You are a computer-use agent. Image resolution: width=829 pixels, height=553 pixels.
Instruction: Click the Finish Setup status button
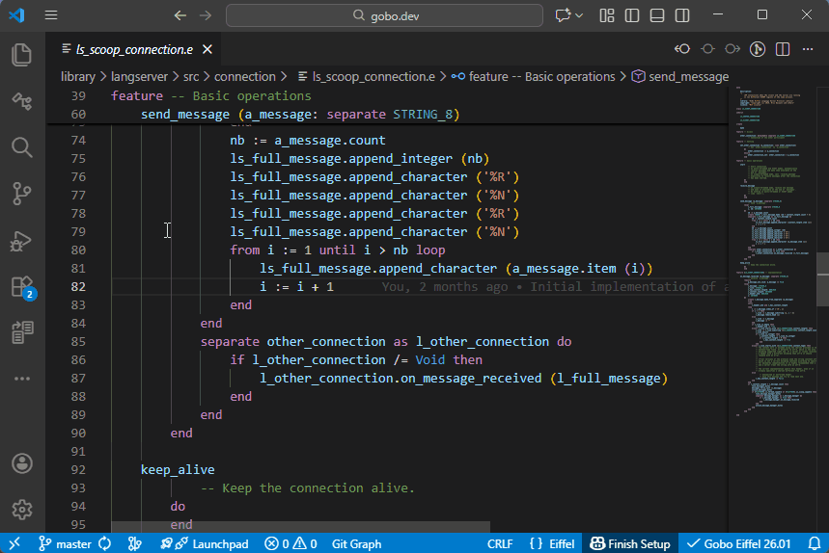coord(630,543)
